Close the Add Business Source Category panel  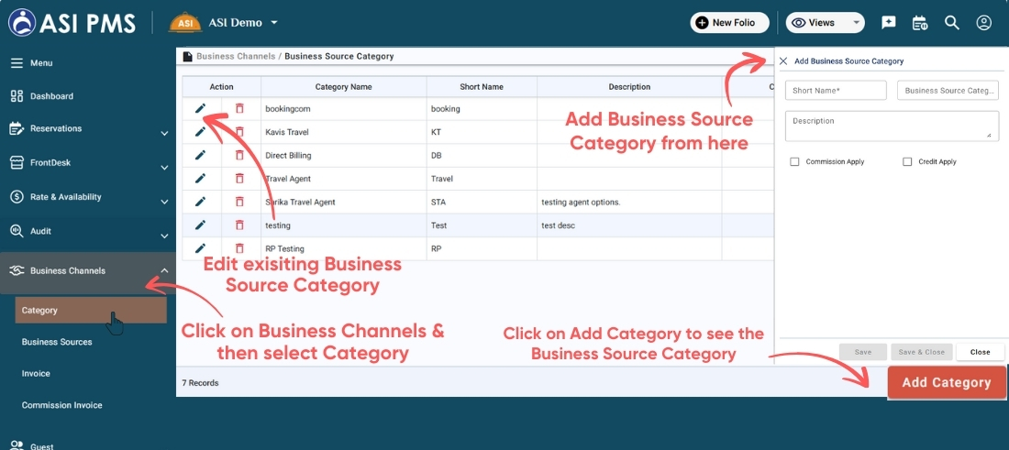click(x=783, y=61)
